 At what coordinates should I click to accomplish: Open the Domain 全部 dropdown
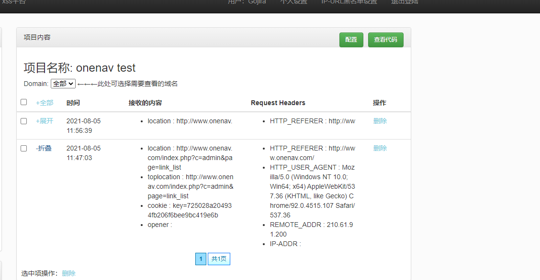pos(63,84)
